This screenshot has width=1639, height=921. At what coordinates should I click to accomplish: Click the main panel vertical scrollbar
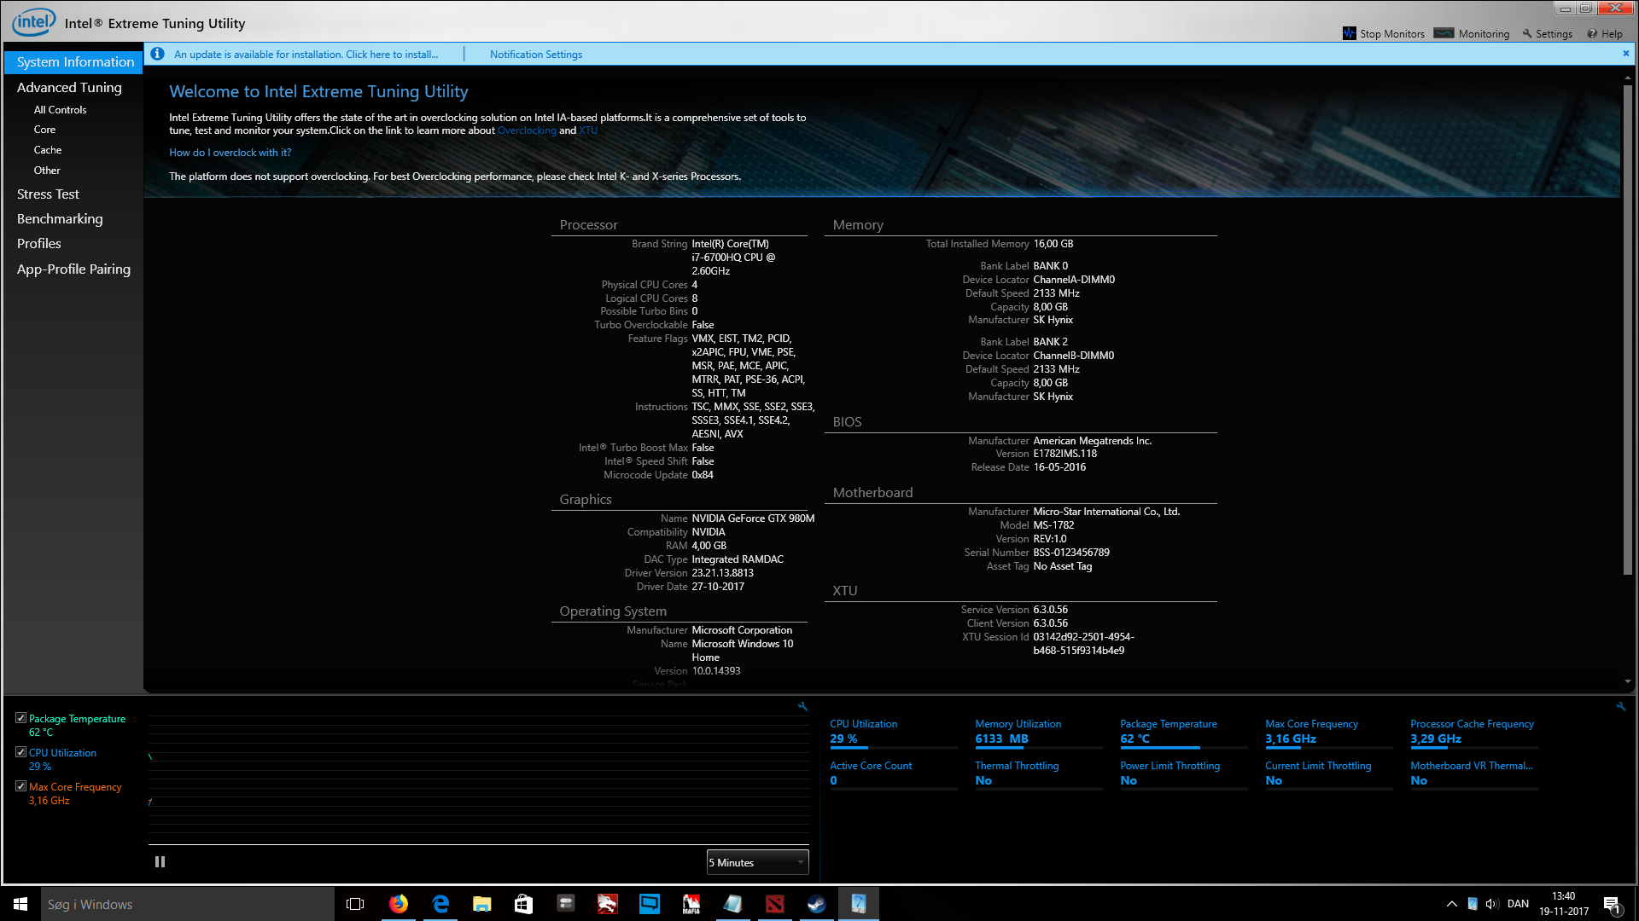point(1628,328)
